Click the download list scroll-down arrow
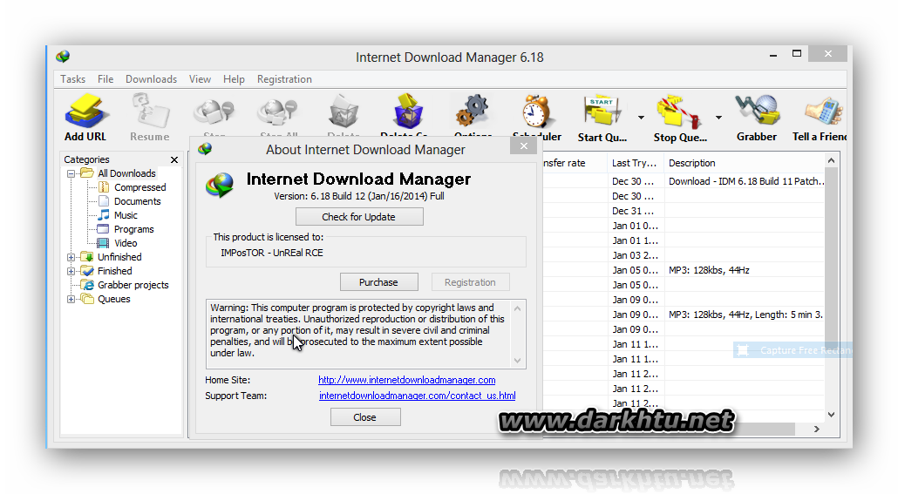 tap(832, 415)
